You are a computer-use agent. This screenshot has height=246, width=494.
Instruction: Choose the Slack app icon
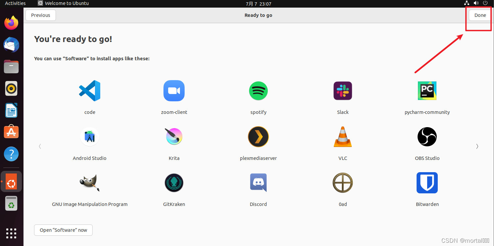pos(343,91)
